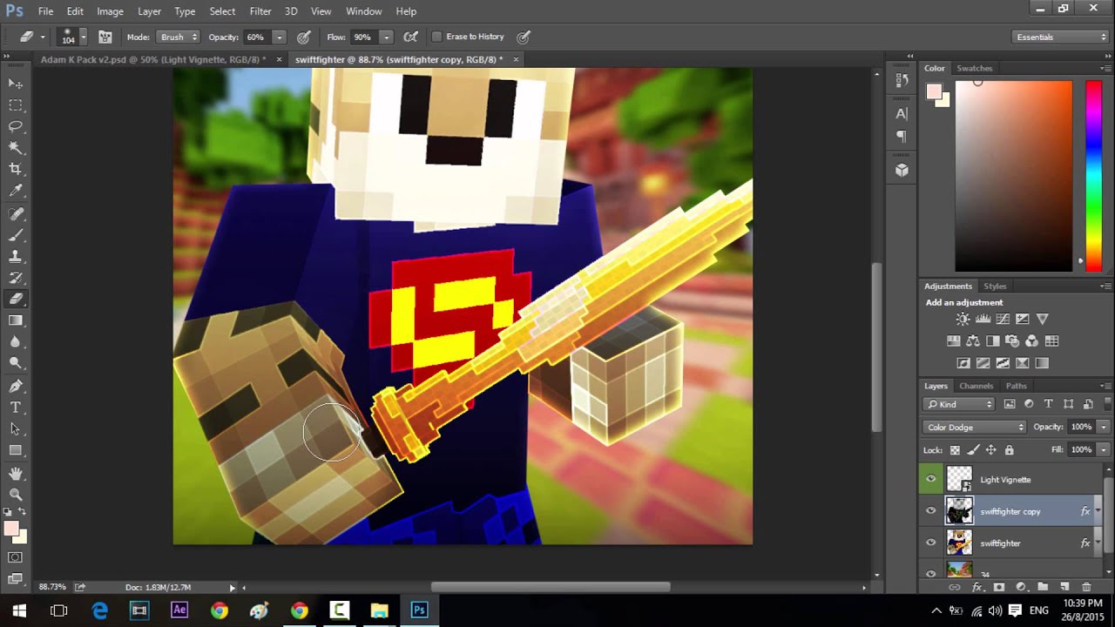Enable Erase to History checkbox

[436, 37]
